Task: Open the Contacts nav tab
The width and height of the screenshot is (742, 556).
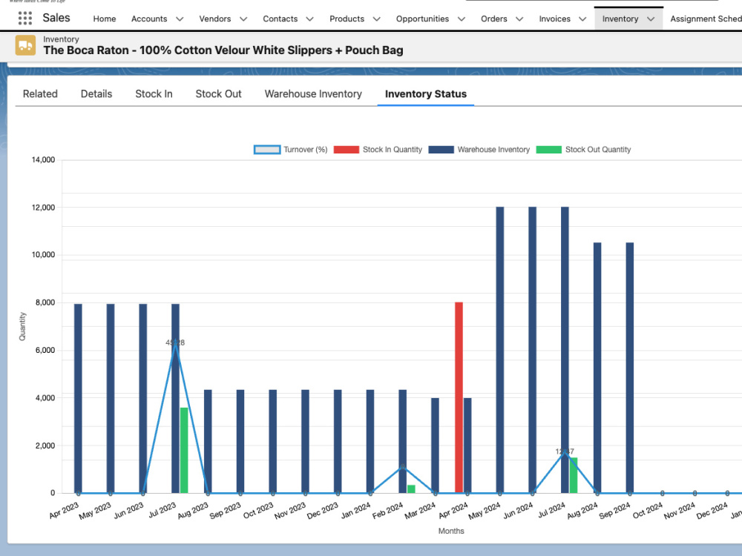Action: [280, 19]
